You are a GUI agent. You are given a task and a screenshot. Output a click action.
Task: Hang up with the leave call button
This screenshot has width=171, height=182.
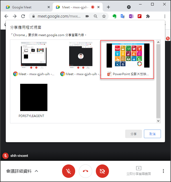tap(85, 171)
